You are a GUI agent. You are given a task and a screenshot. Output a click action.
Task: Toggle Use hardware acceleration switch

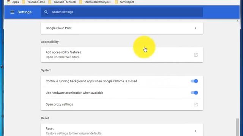coord(194,93)
